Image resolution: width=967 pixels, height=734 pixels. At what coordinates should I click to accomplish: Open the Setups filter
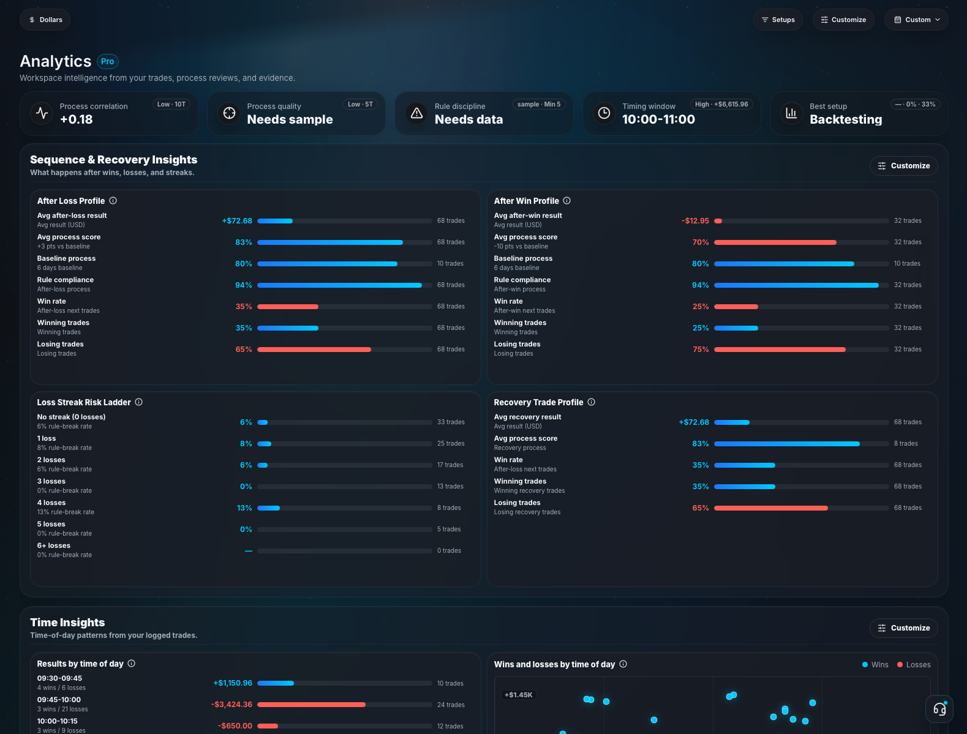778,20
